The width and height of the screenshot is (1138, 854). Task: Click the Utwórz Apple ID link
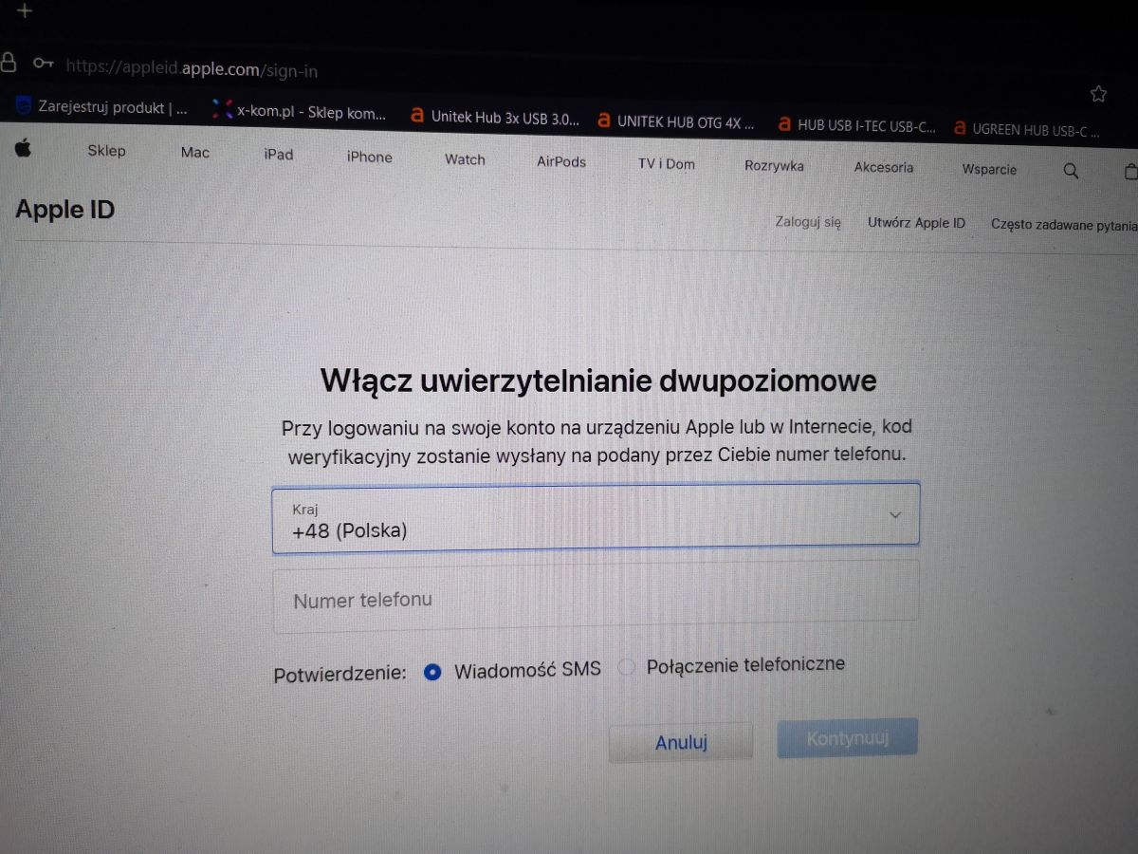pos(916,223)
